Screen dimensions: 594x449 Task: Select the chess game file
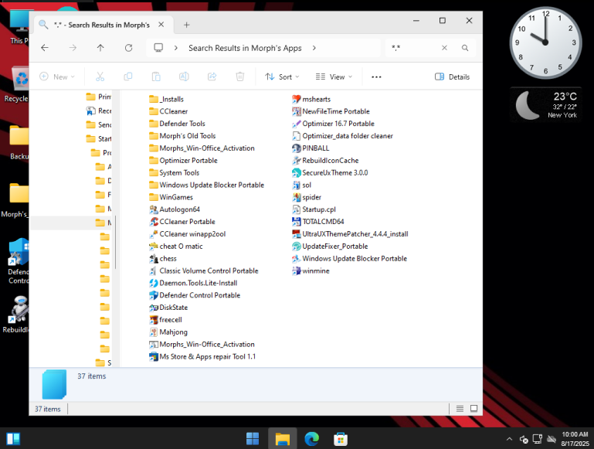point(163,258)
